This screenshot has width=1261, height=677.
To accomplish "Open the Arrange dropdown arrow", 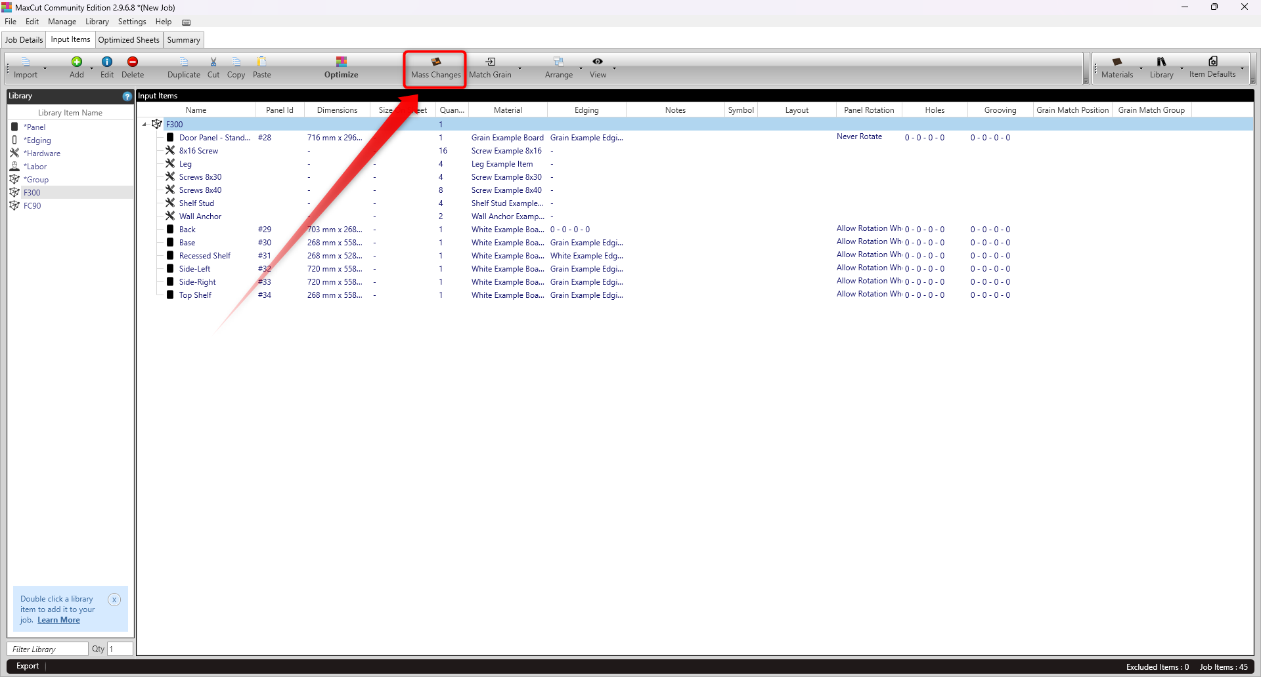I will pos(581,68).
